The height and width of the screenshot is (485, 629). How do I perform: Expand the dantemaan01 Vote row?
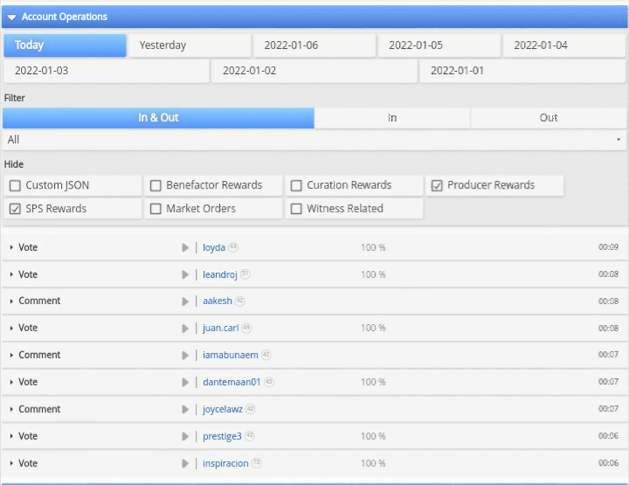click(x=11, y=382)
